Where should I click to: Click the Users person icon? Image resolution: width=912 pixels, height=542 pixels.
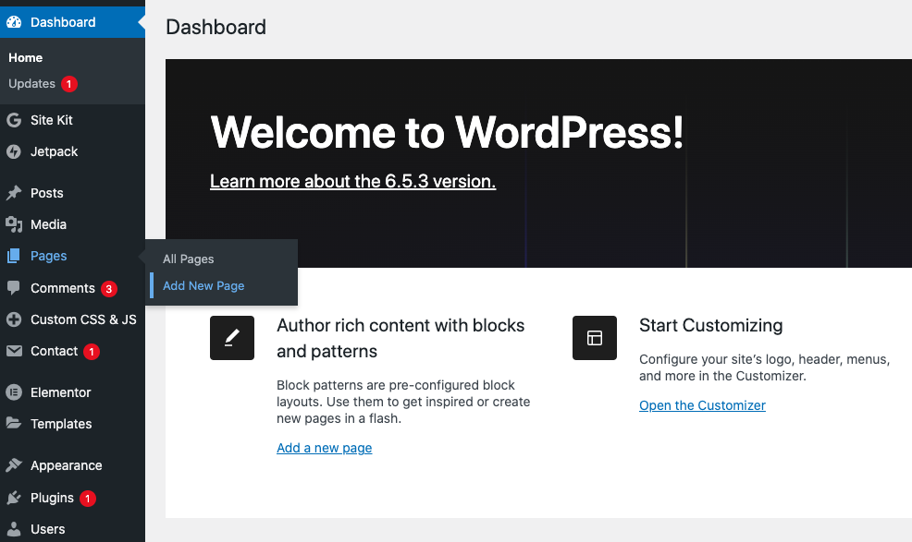click(14, 529)
